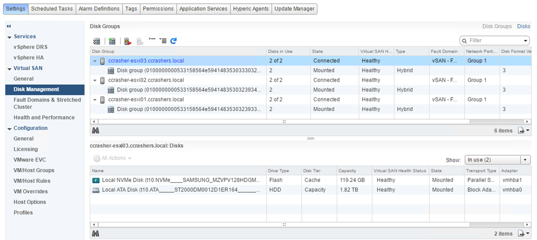Open export menu beside 2 items
The height and width of the screenshot is (240, 537).
[524, 233]
